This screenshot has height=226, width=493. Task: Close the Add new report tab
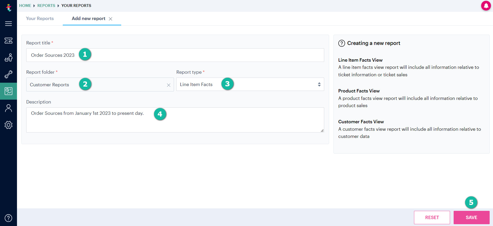111,19
